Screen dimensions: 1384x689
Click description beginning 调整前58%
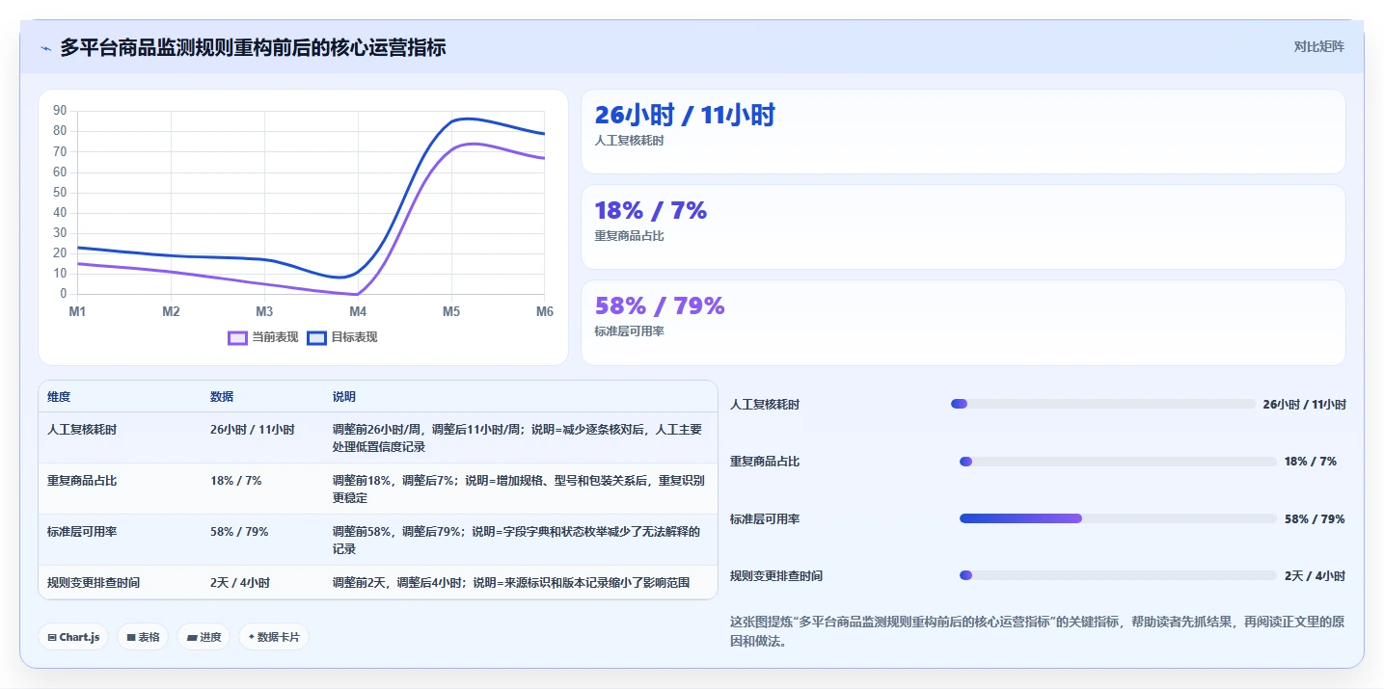click(x=516, y=540)
